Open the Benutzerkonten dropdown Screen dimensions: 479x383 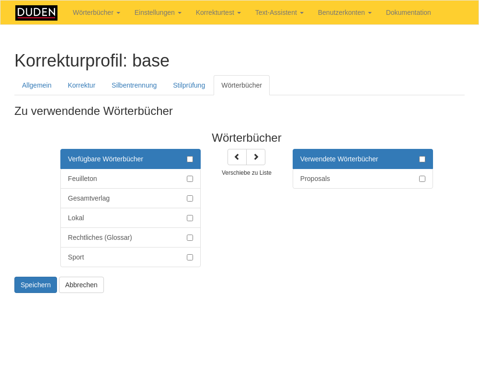344,12
